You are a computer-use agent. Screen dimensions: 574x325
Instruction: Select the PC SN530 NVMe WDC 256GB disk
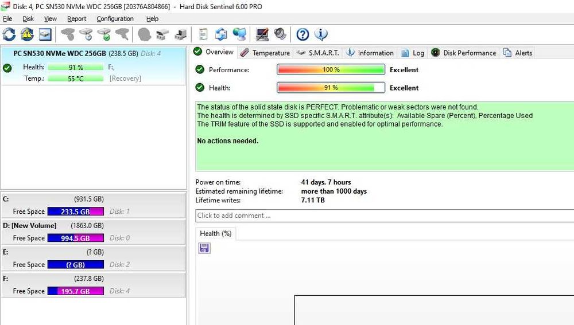point(94,66)
